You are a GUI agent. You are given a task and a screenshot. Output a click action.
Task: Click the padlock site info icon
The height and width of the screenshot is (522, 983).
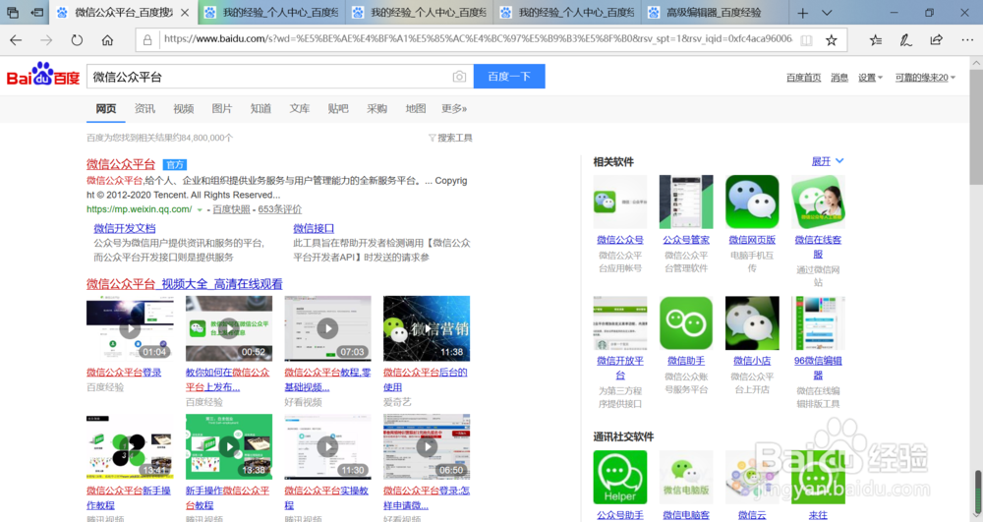(147, 40)
